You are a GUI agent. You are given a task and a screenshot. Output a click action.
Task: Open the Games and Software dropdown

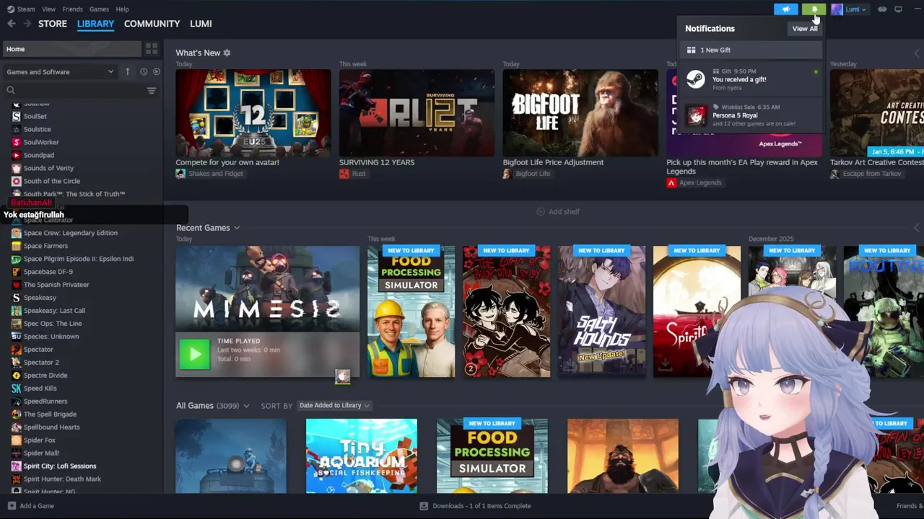[61, 71]
